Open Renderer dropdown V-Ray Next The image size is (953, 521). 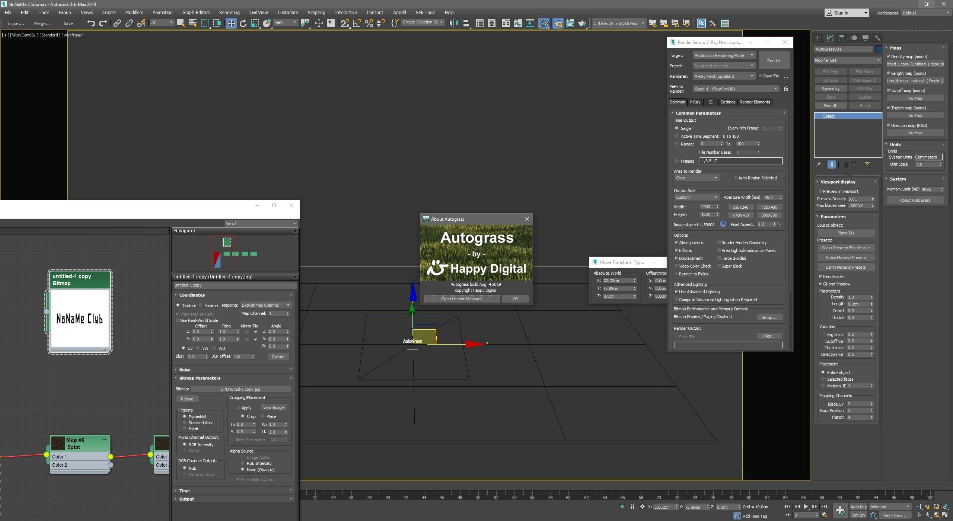724,76
